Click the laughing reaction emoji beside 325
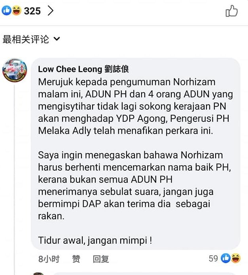Viewport: 248px width, 275px height. (17, 10)
